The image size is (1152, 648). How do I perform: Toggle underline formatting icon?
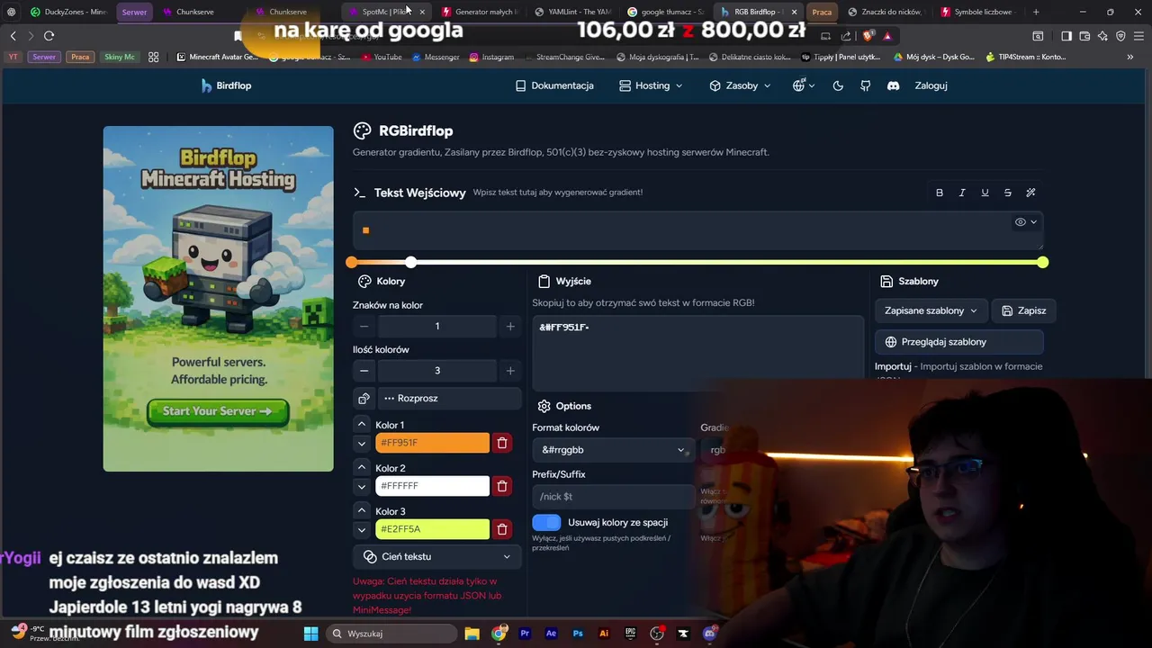pos(985,193)
